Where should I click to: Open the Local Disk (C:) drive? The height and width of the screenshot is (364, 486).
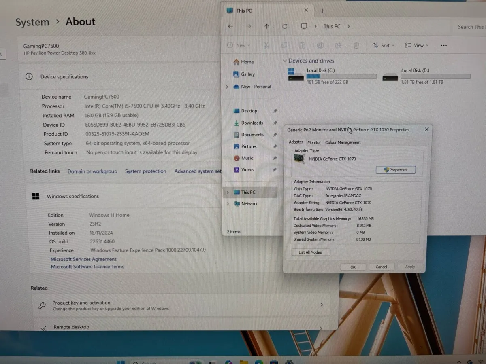pyautogui.click(x=320, y=76)
